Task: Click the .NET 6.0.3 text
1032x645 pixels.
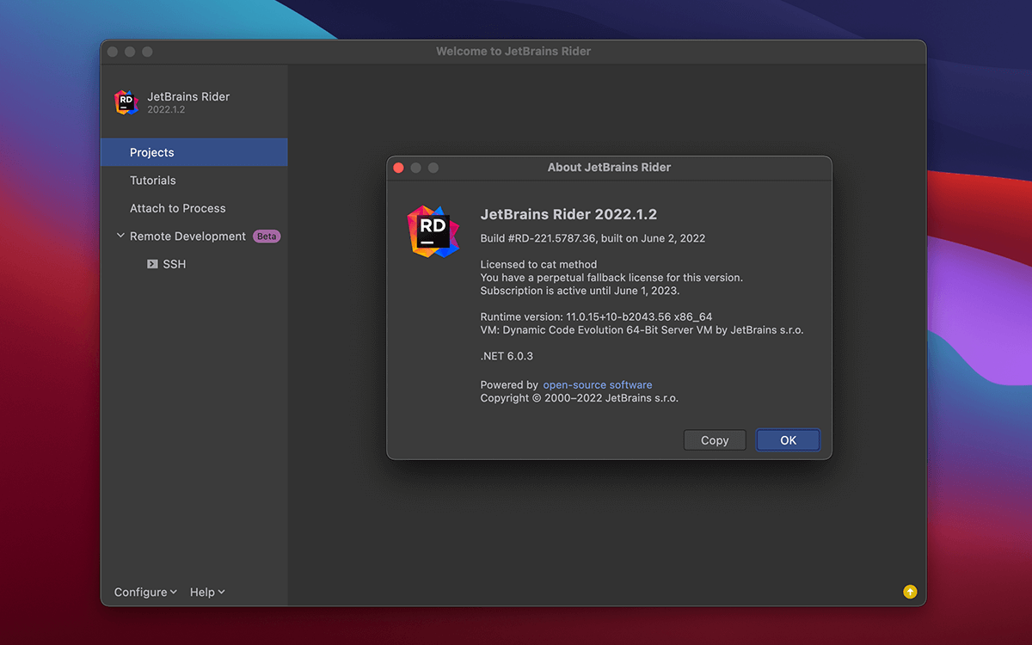Action: point(507,356)
